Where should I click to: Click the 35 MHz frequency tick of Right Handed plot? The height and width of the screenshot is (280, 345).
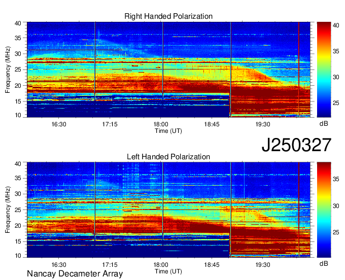(18, 38)
